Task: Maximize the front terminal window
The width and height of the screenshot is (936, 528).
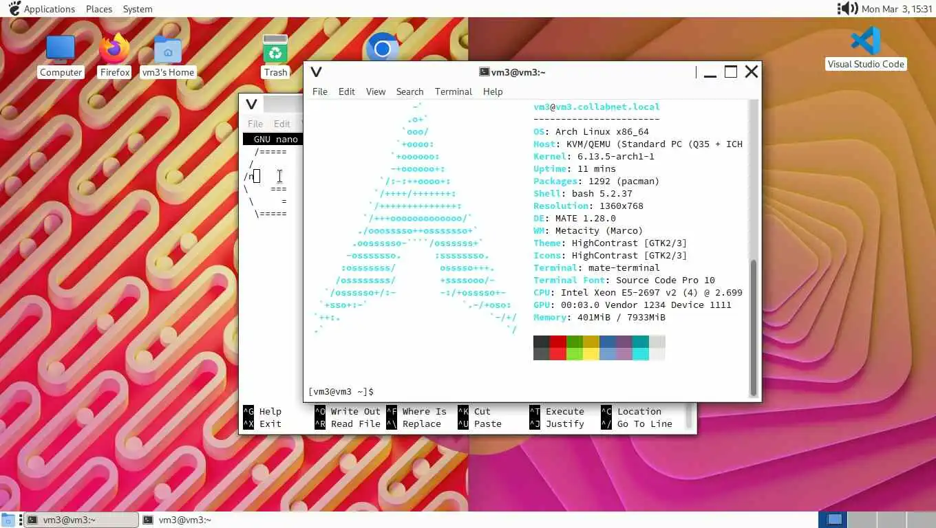Action: (731, 71)
